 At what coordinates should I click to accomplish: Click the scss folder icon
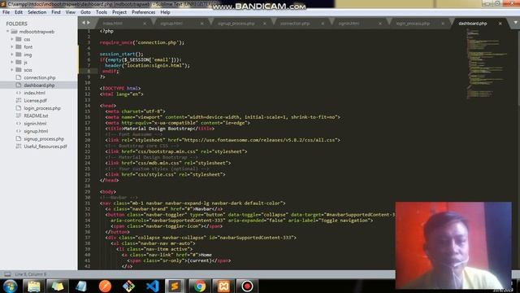click(19, 70)
